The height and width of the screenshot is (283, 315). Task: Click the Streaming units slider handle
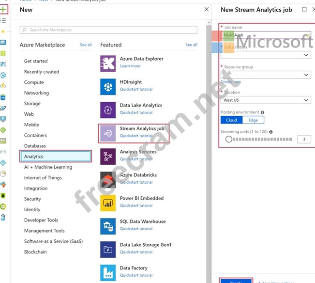click(x=228, y=139)
